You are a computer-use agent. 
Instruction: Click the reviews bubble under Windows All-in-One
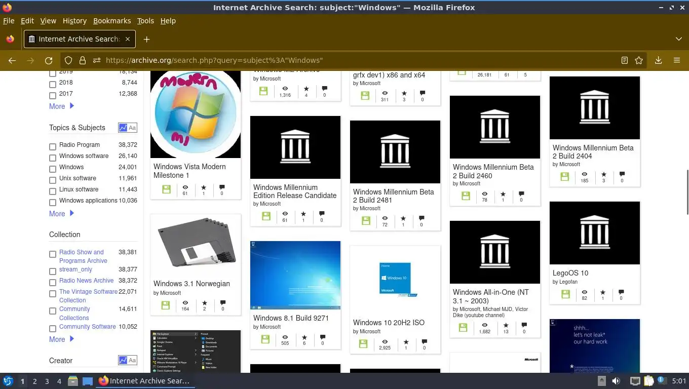pyautogui.click(x=524, y=326)
